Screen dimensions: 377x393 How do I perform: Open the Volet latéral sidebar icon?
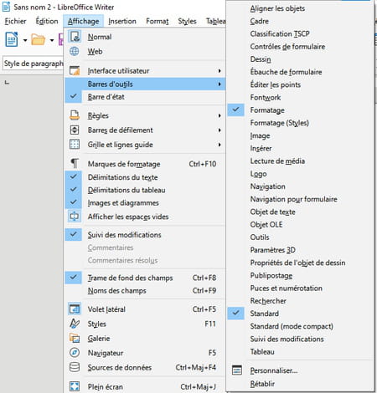(75, 309)
